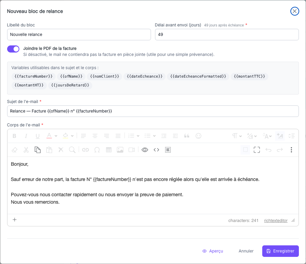Insert the {{nomClient}} variable chip
The image size is (306, 264).
click(x=104, y=77)
